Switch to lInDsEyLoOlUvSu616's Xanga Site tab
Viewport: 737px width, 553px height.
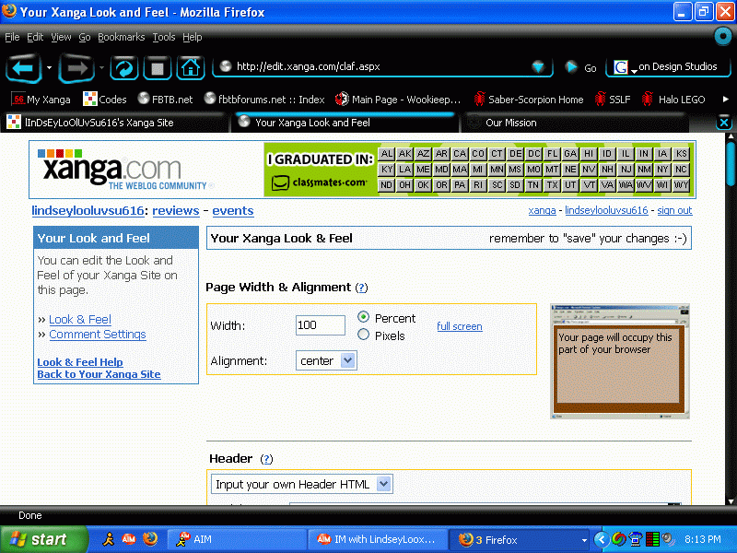(x=116, y=123)
